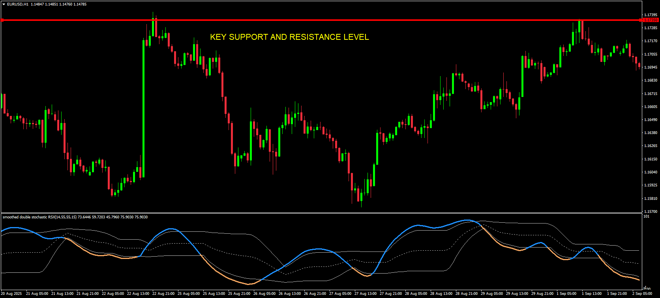This screenshot has height=298, width=660.
Task: Click the 1.15700 price at axis bottom
Action: click(651, 211)
